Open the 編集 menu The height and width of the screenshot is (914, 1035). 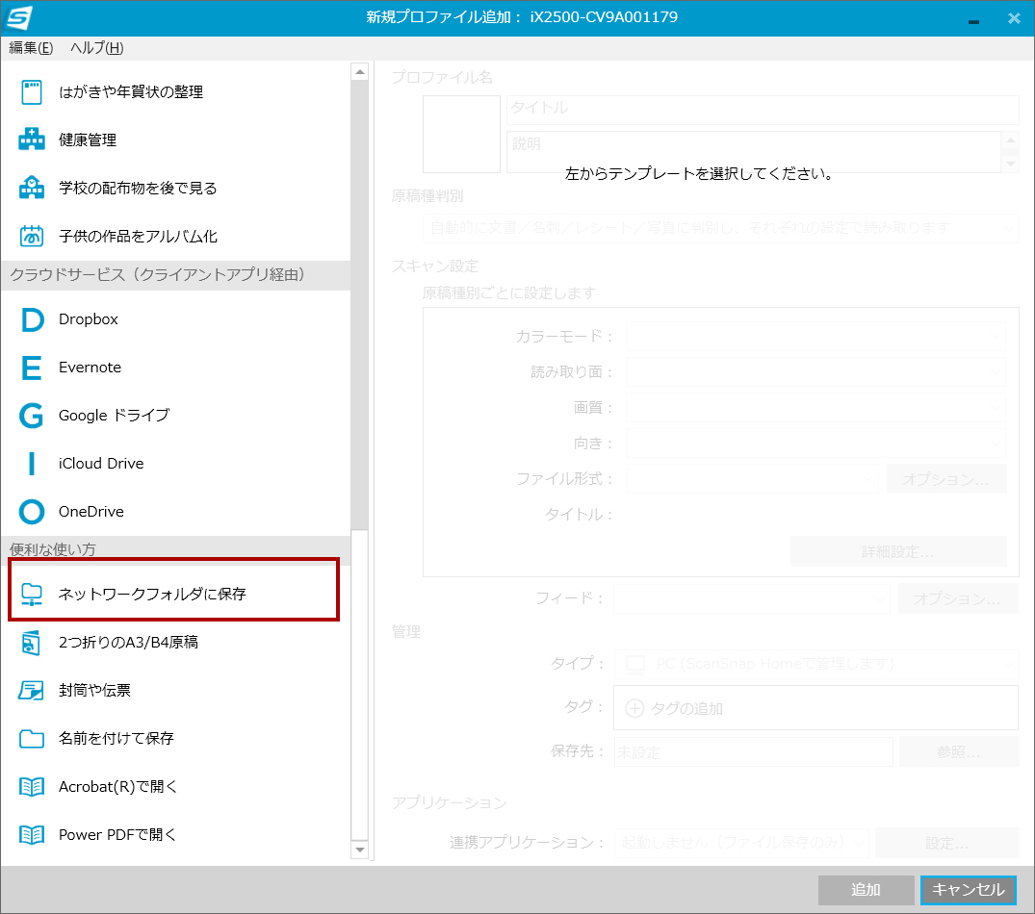[x=29, y=46]
